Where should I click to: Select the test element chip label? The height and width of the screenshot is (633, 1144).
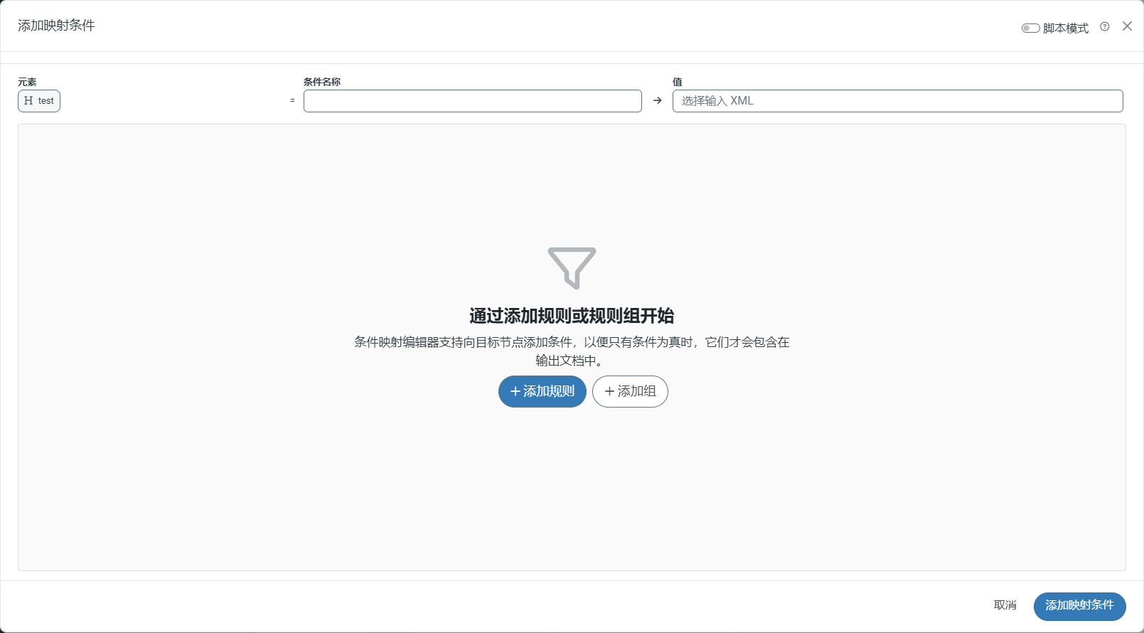coord(46,101)
